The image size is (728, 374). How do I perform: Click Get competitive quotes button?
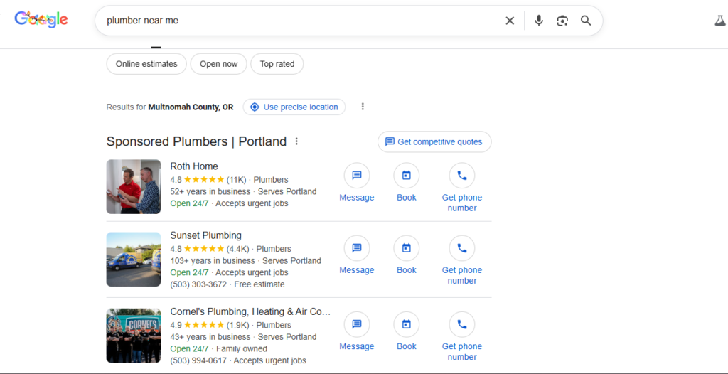point(434,141)
